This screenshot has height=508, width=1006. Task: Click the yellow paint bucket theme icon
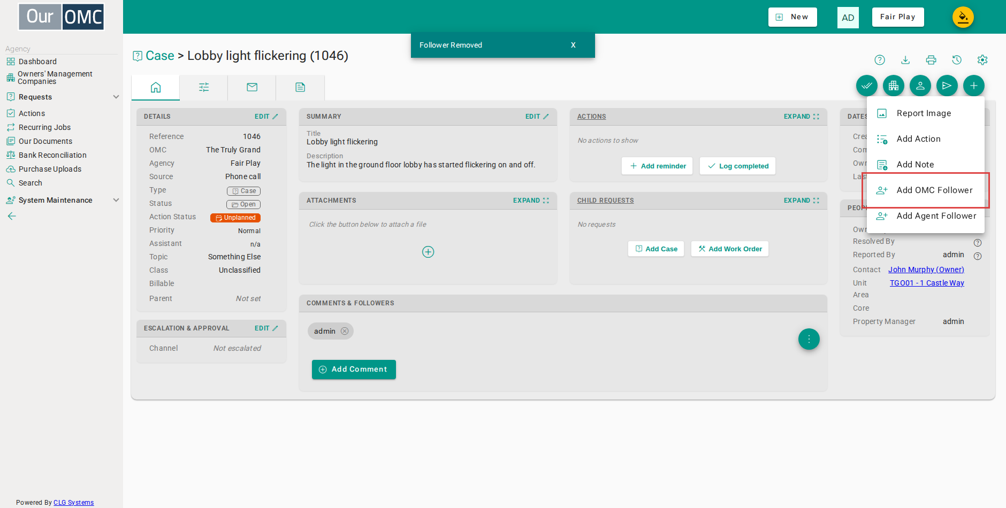963,17
